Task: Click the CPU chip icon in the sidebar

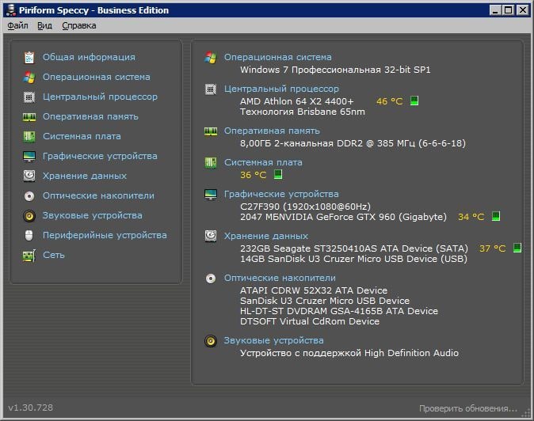Action: pos(29,97)
